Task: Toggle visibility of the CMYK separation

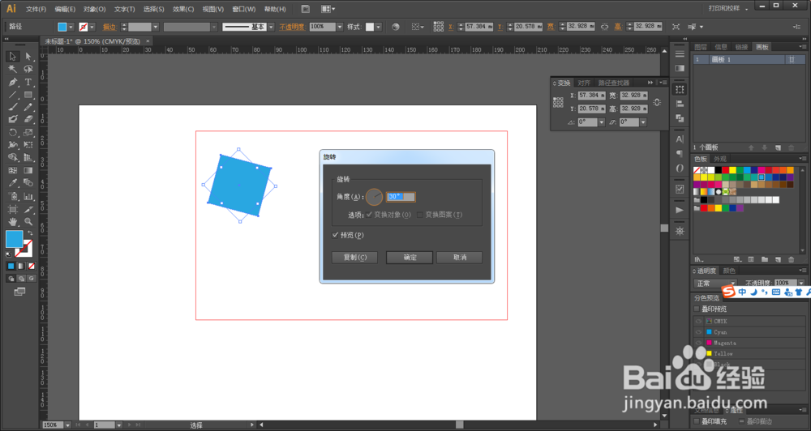Action: (698, 321)
